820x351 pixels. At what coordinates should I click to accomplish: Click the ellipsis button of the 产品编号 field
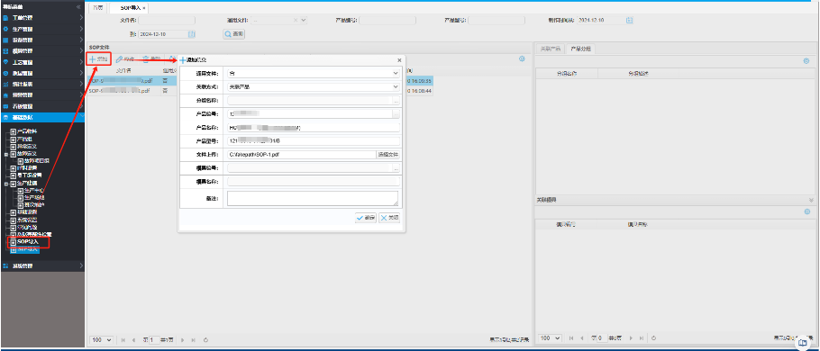[396, 114]
